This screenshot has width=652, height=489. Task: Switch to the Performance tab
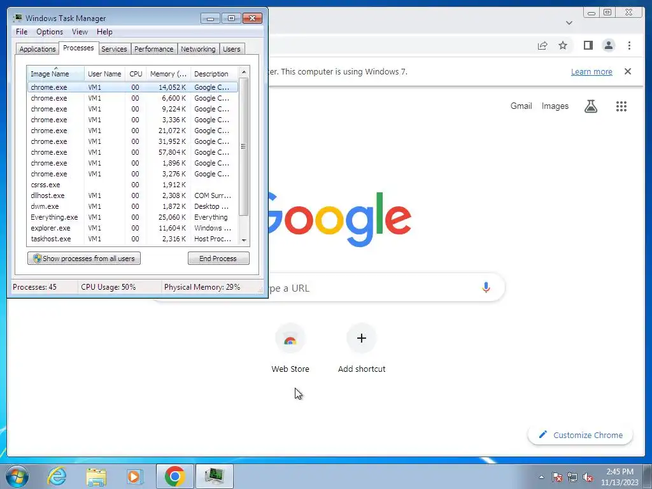[154, 49]
